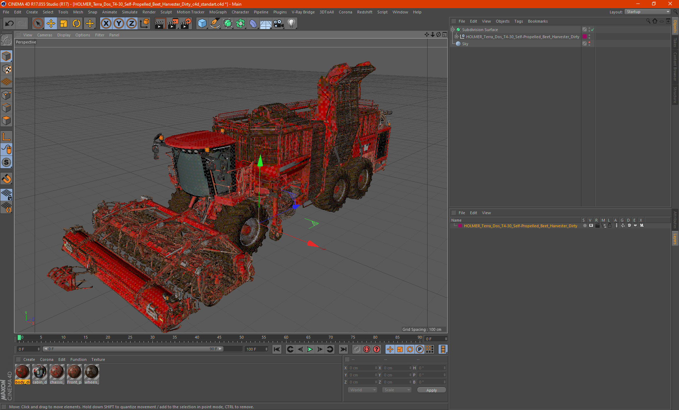Add a Light object
This screenshot has width=679, height=410.
click(x=291, y=24)
